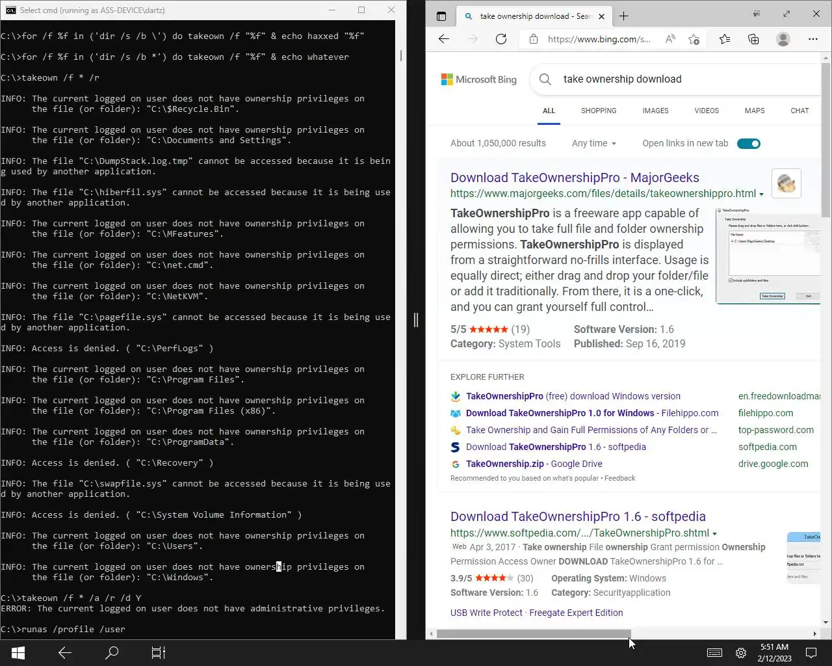Open Collections in Edge
This screenshot has width=832, height=666.
coord(753,39)
